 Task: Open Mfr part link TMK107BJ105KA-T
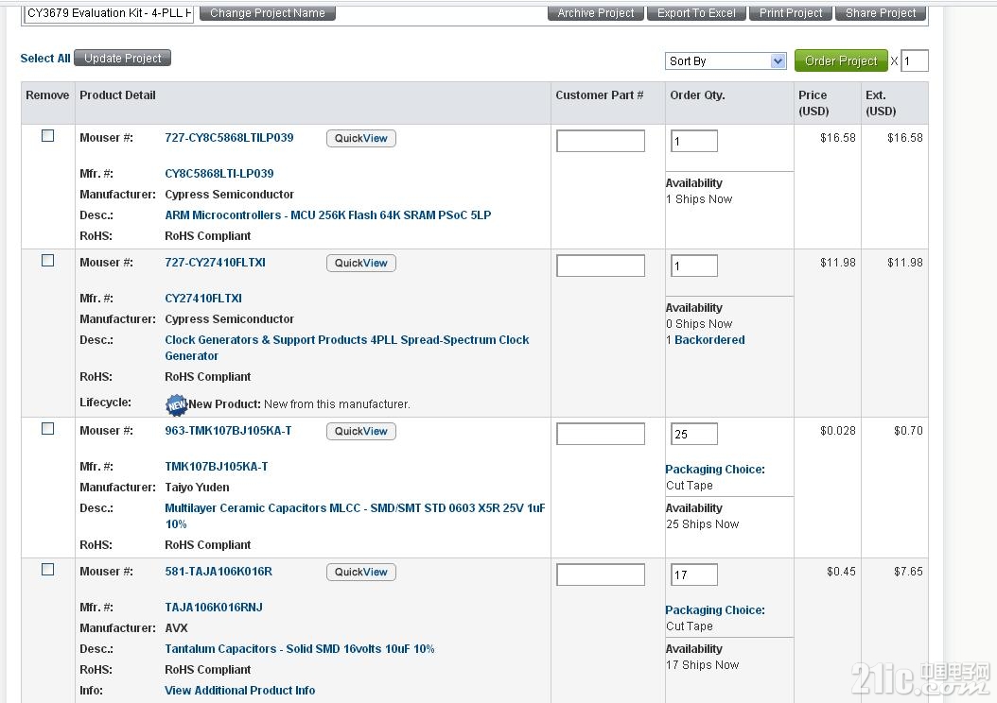[217, 466]
